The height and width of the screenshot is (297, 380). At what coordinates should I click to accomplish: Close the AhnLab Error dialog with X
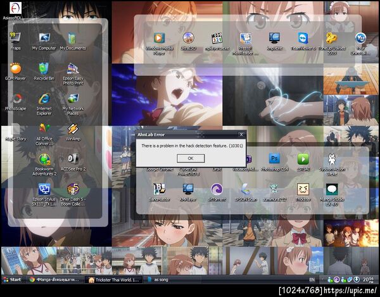pos(241,134)
